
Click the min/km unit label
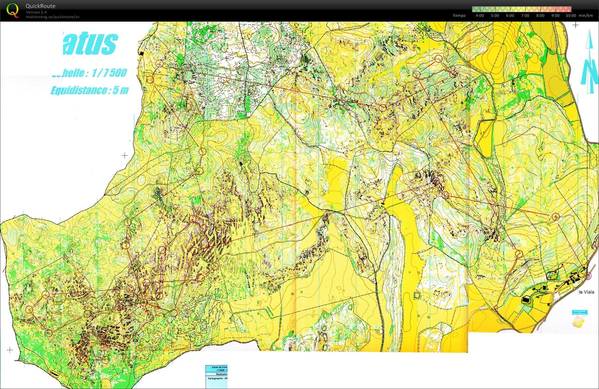[586, 15]
